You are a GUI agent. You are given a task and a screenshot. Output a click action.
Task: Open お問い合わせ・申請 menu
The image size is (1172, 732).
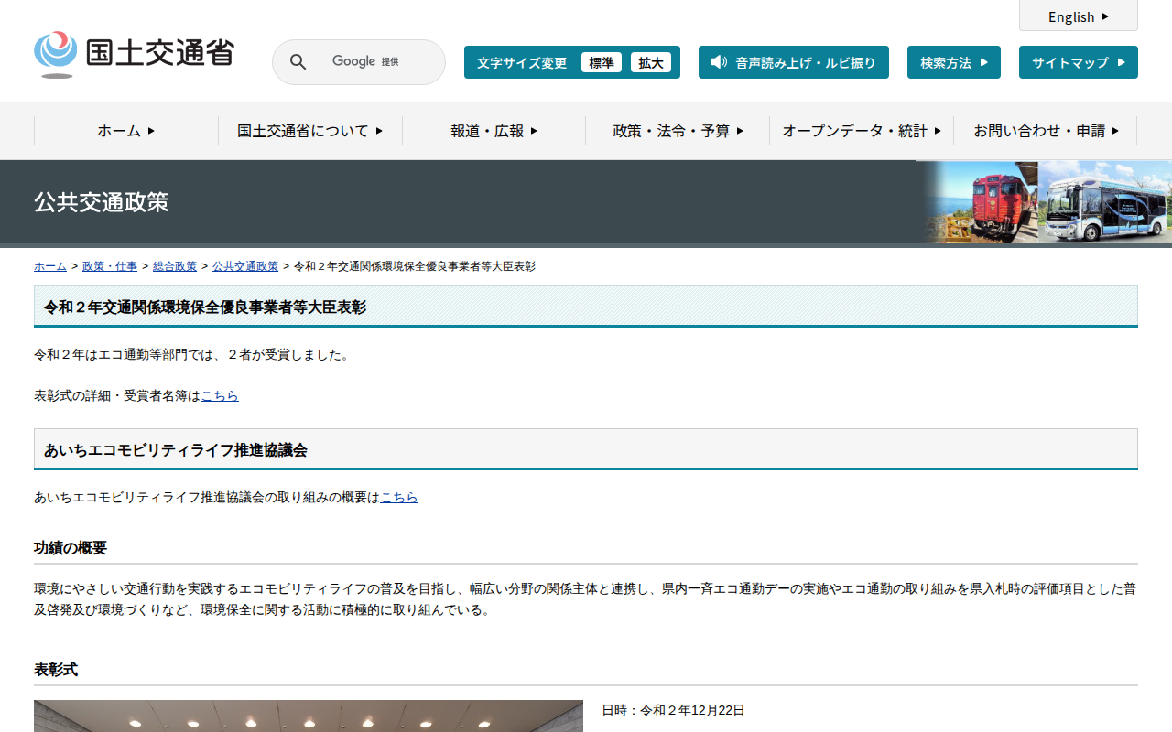pyautogui.click(x=1046, y=131)
